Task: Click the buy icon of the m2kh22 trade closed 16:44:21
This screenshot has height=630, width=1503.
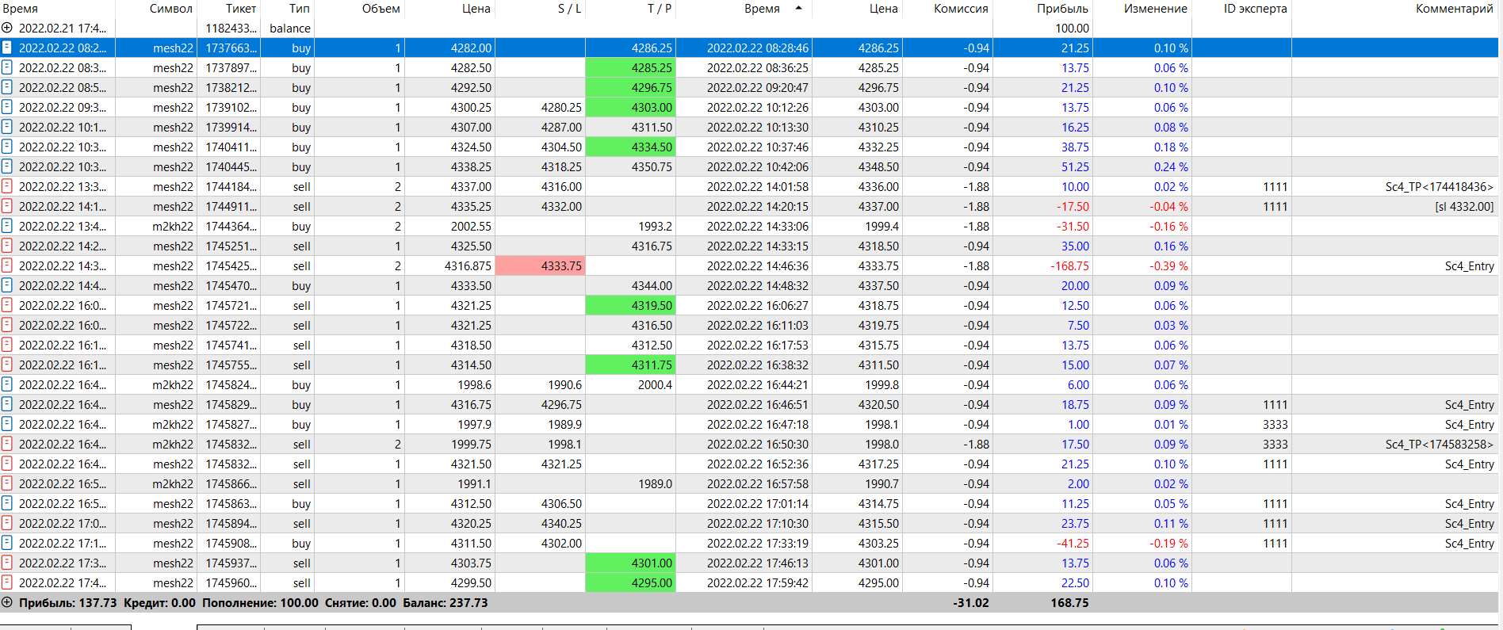Action: tap(7, 384)
